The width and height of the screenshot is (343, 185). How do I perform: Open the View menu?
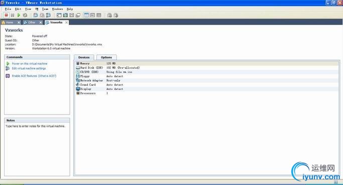tap(28, 9)
